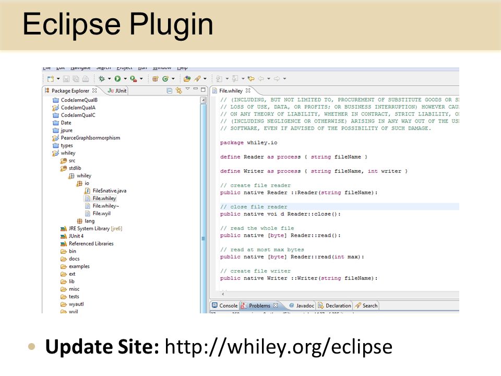This screenshot has width=501, height=376.
Task: Open the Run configurations dropdown arrow
Action: click(125, 79)
